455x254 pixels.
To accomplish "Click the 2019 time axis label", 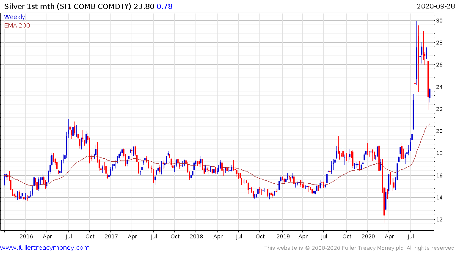I will (283, 236).
